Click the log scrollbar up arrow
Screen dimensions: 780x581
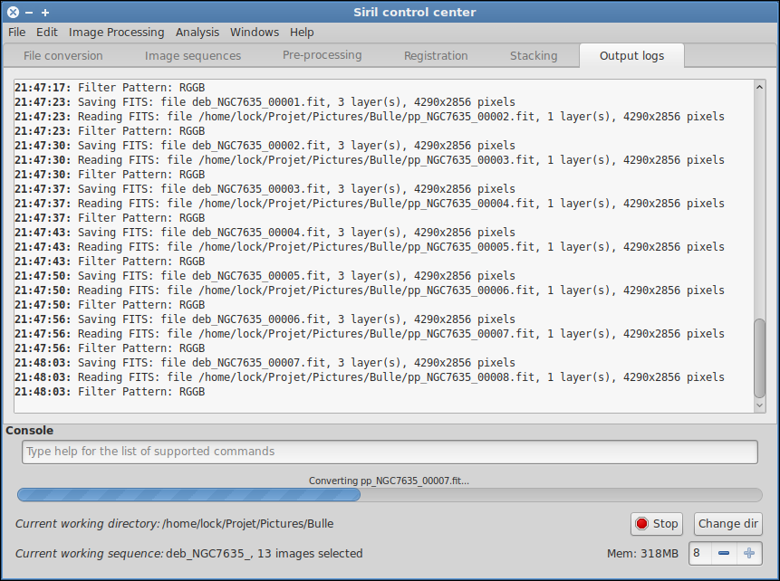pos(760,87)
